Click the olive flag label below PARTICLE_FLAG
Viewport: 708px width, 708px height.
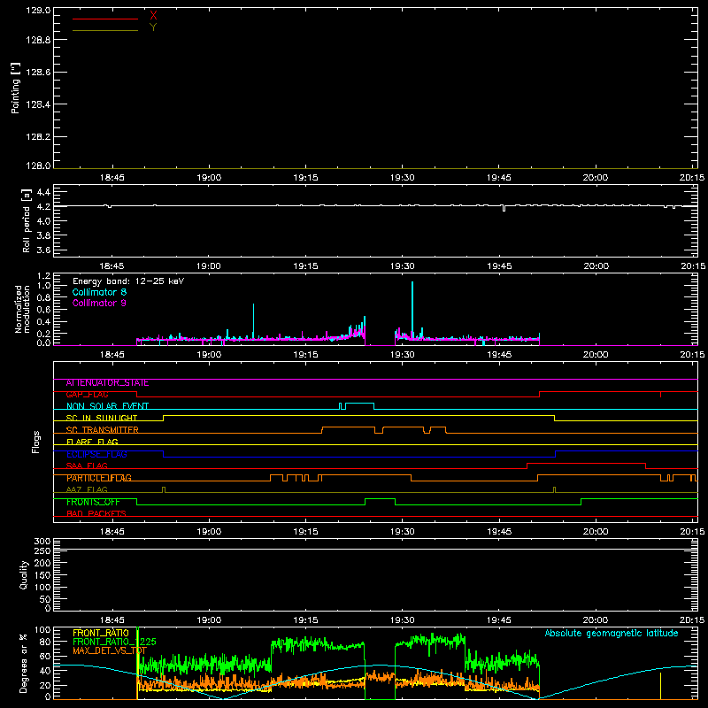click(x=87, y=489)
